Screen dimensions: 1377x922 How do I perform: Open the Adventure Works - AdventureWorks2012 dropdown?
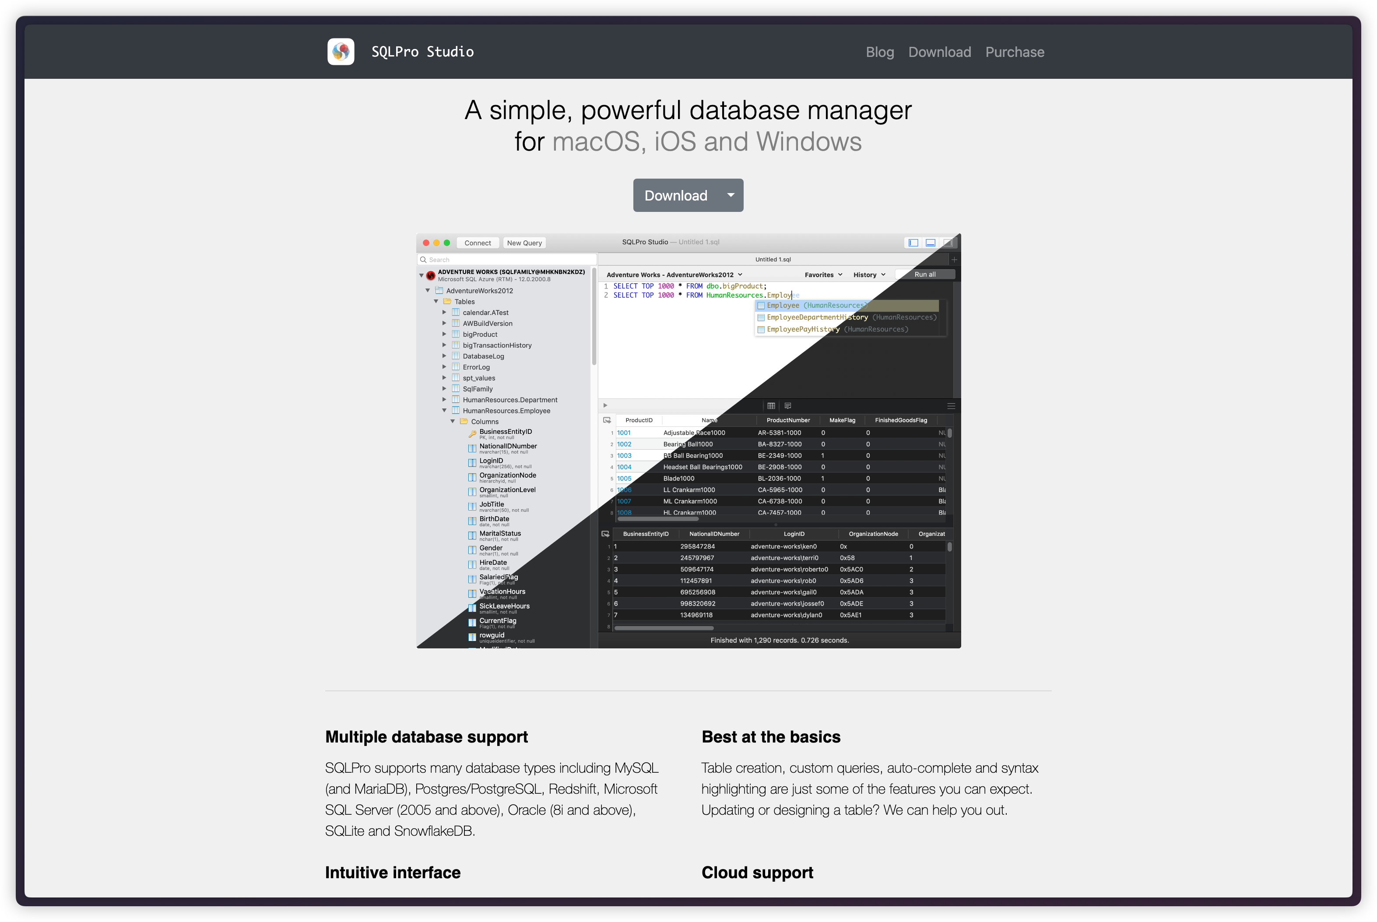pos(674,274)
